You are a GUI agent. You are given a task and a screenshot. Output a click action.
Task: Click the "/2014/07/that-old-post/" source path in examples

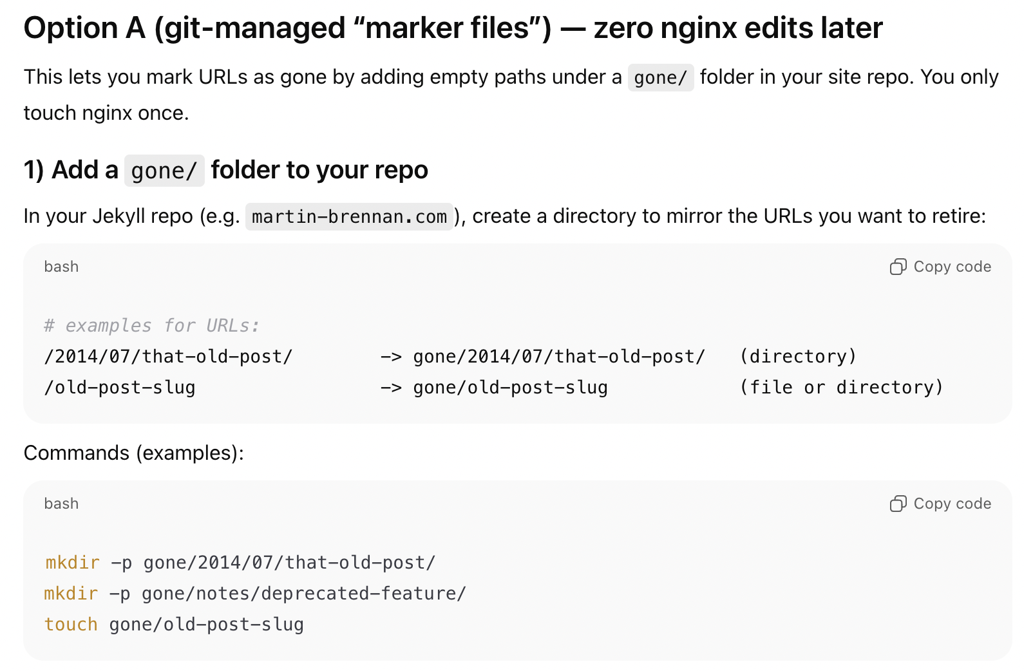point(168,357)
